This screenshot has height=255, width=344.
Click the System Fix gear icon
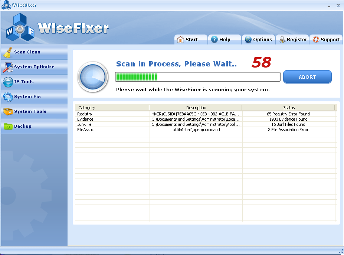pyautogui.click(x=7, y=97)
